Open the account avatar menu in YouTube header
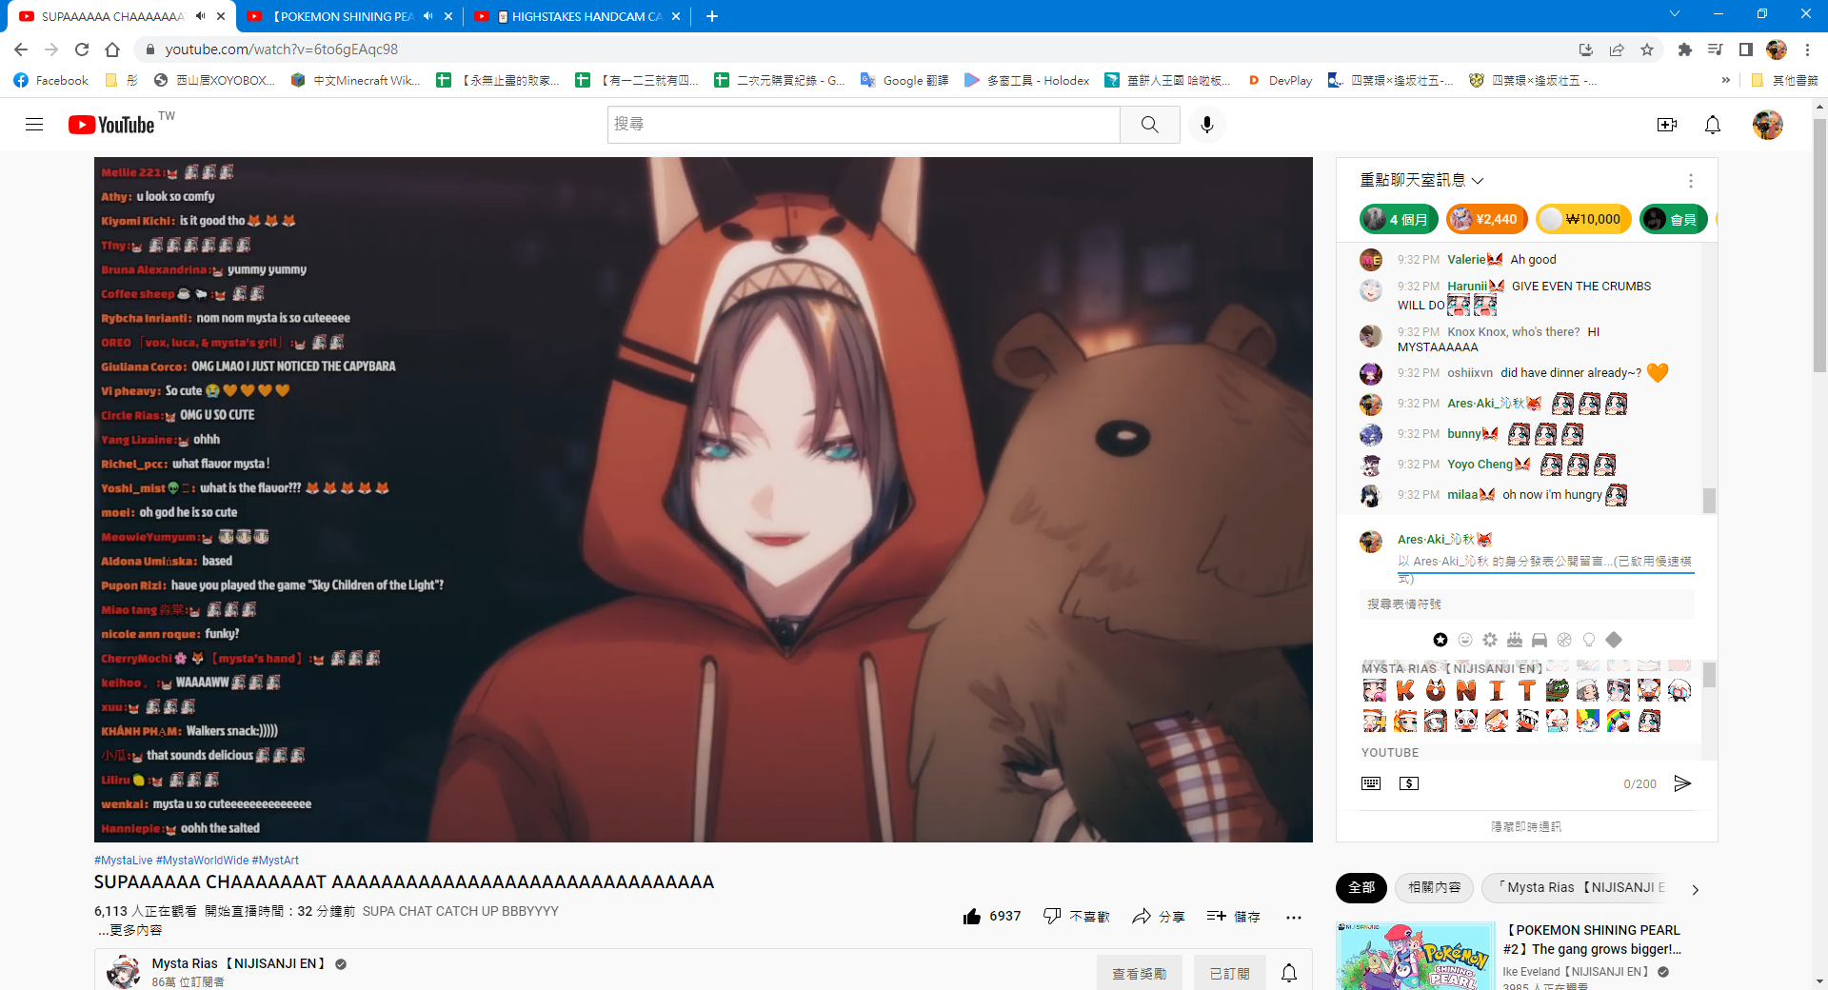The image size is (1828, 990). [x=1768, y=125]
